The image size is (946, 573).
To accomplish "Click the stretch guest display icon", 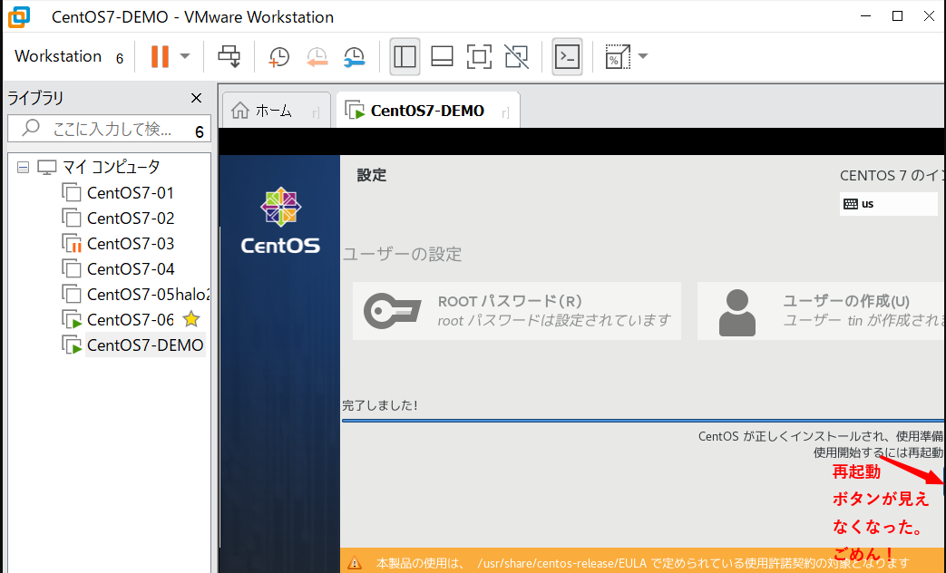I will click(618, 57).
